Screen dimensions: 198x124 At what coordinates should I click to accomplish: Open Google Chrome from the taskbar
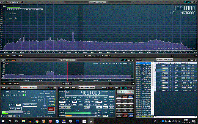click(37, 121)
